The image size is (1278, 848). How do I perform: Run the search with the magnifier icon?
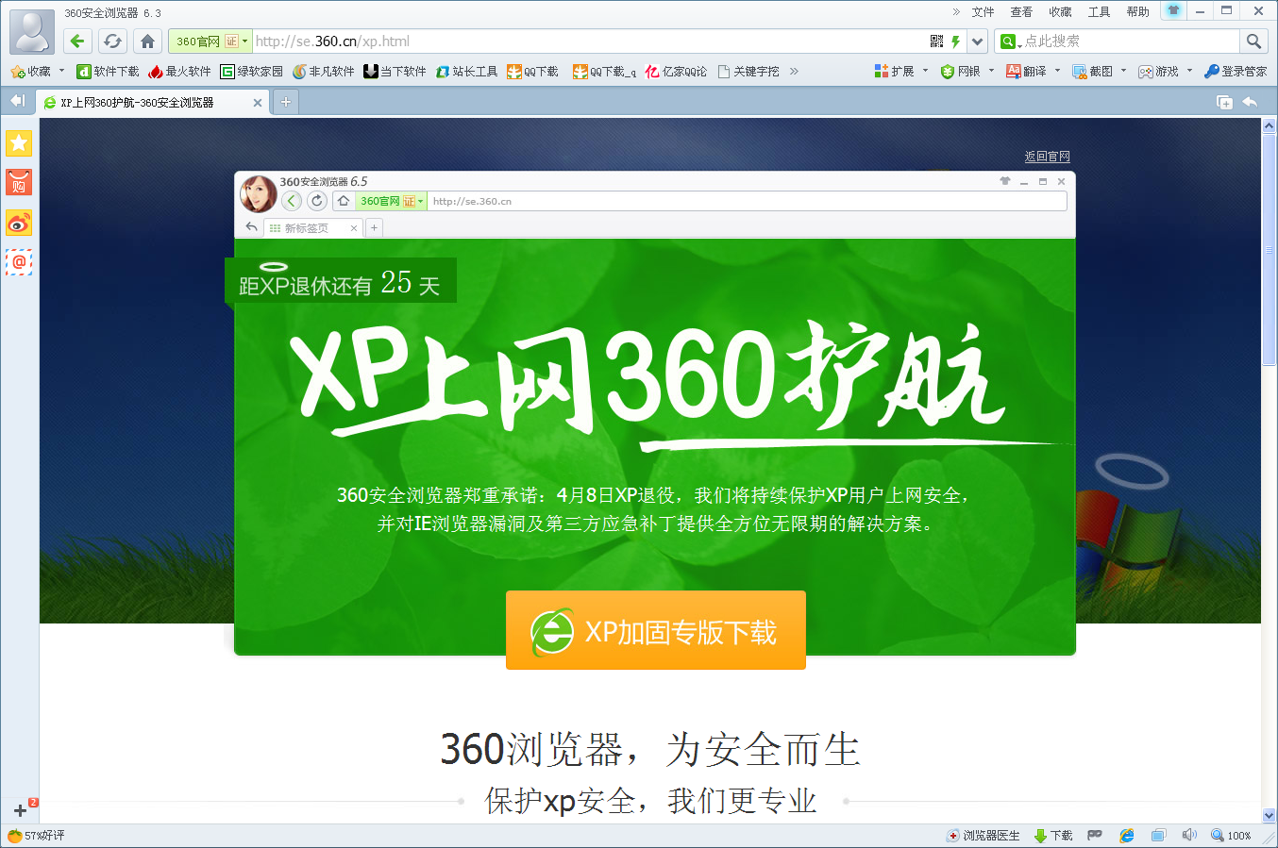click(x=1253, y=41)
